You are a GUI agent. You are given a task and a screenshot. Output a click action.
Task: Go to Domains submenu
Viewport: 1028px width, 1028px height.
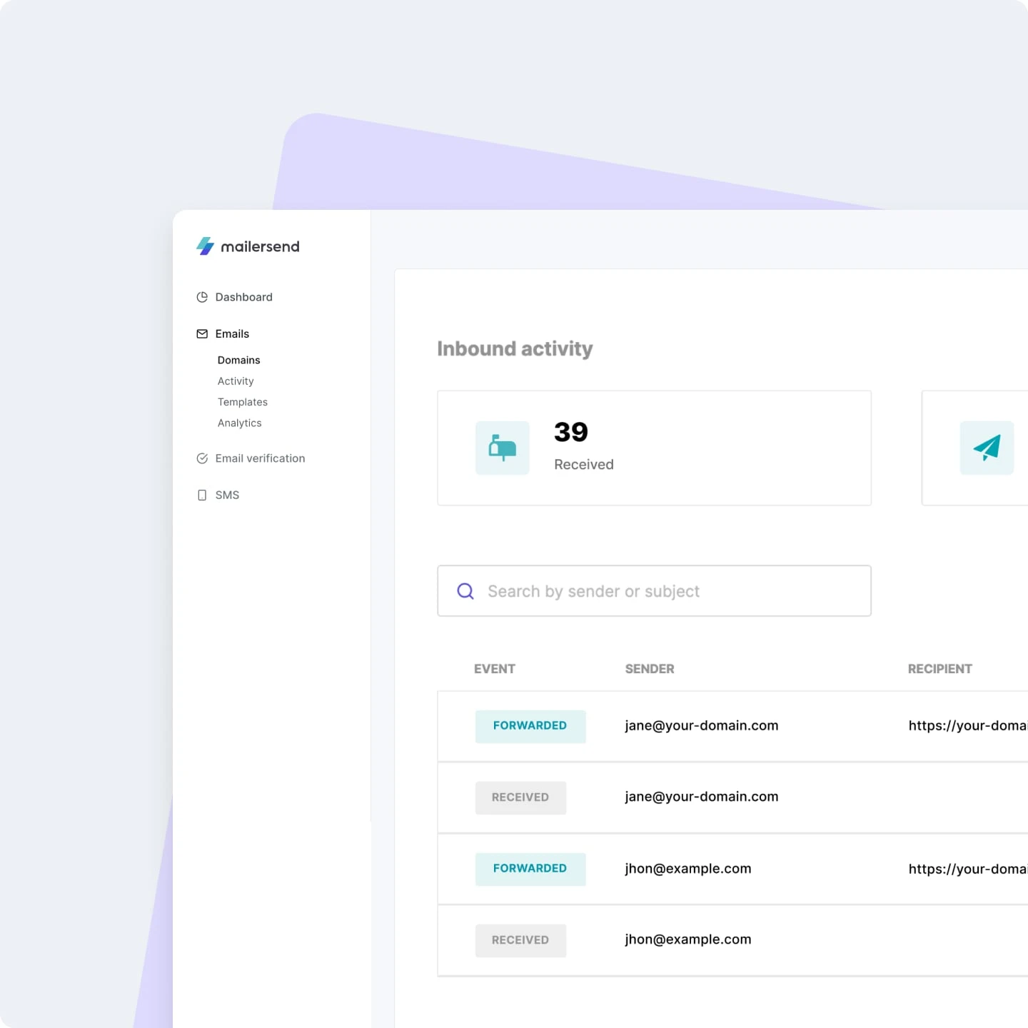(x=239, y=360)
